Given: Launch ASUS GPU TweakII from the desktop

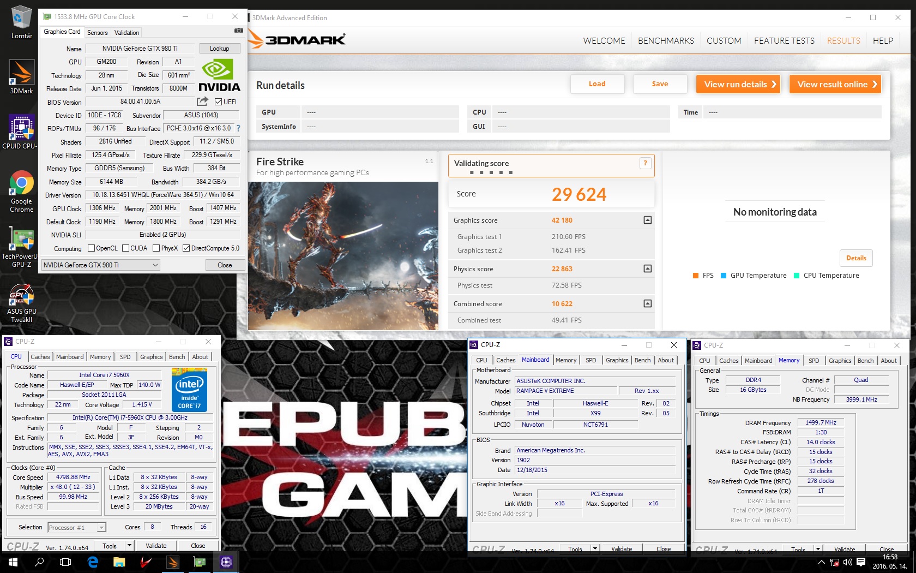Looking at the screenshot, I should point(22,303).
